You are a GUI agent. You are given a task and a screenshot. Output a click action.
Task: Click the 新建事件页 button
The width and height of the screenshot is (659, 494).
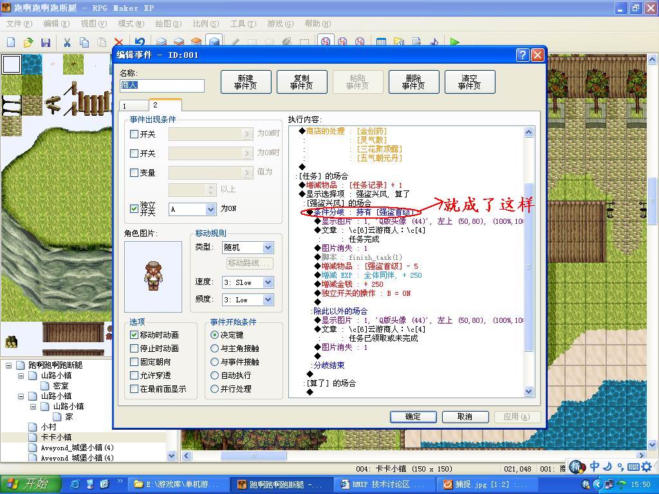246,82
